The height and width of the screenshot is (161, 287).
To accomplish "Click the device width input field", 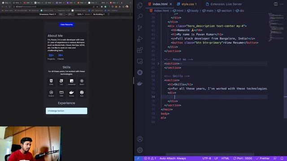I will (62, 14).
